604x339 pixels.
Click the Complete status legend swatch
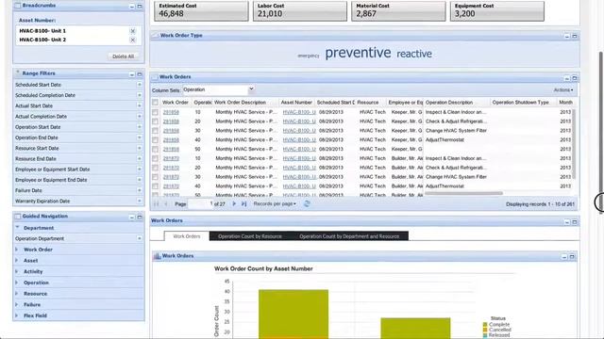[x=485, y=325]
